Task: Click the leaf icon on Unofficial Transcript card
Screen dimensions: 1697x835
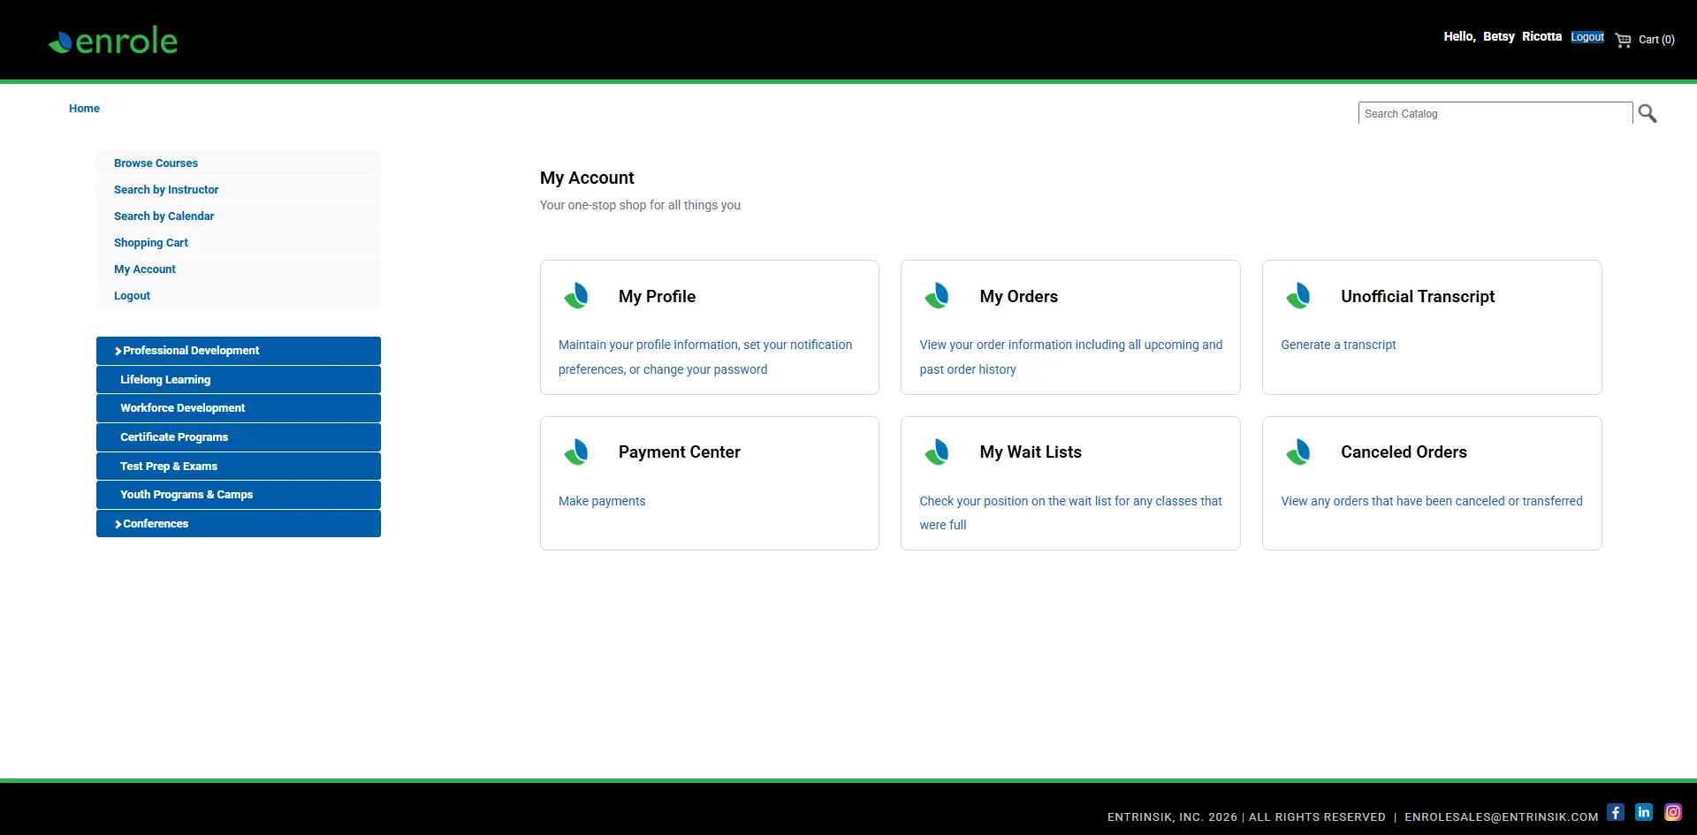Action: click(1298, 296)
